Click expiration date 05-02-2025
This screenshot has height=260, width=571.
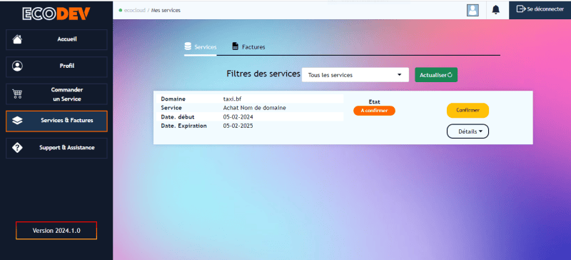pos(238,126)
